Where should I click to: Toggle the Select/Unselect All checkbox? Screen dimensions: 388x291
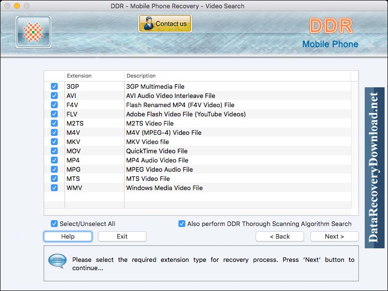(x=54, y=224)
